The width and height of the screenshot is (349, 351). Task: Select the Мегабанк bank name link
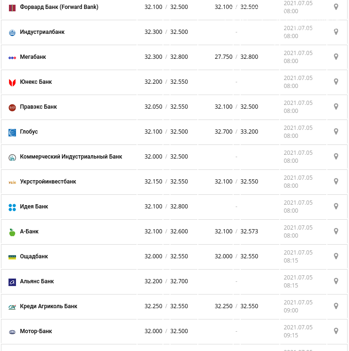click(33, 57)
